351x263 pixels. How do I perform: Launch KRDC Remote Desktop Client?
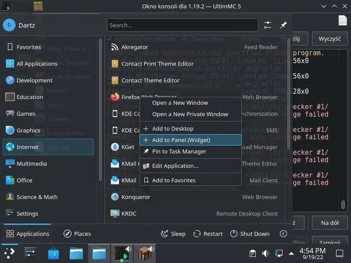click(x=194, y=213)
